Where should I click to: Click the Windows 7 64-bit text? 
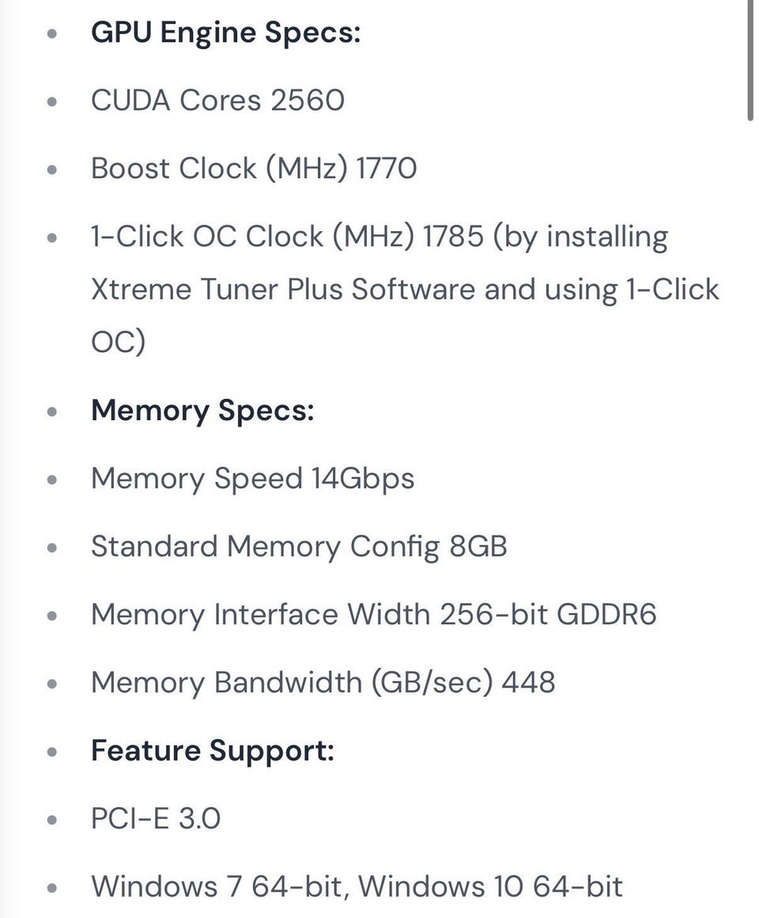click(x=217, y=886)
